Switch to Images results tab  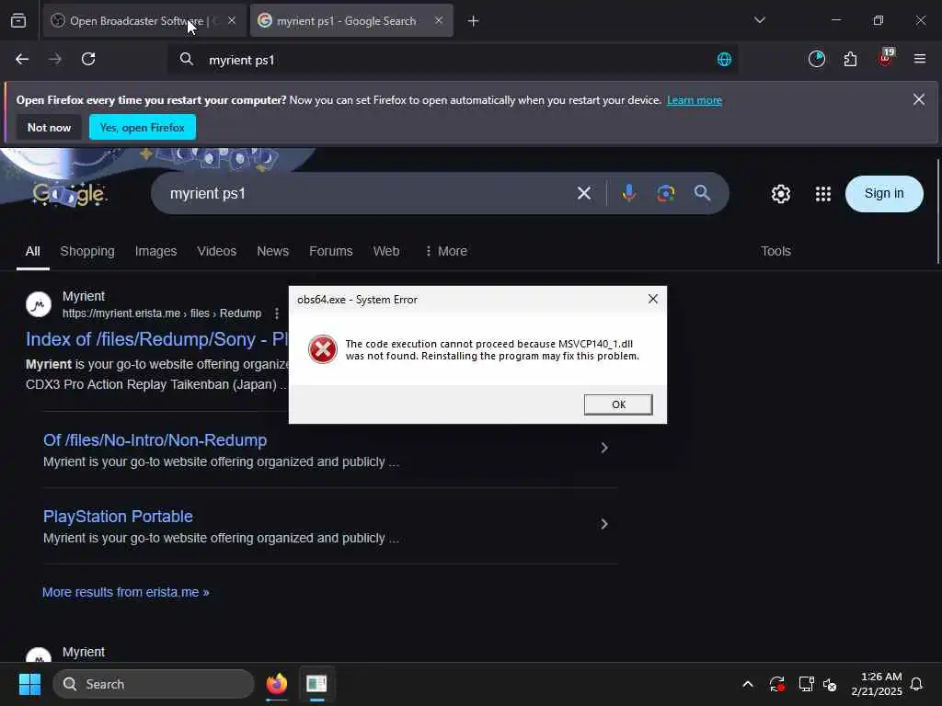point(155,251)
